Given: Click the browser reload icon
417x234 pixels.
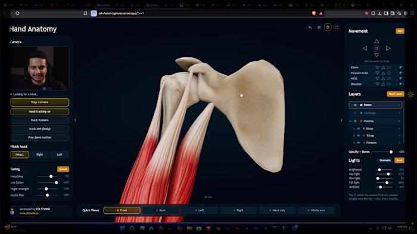Looking at the screenshot, I should 17,13.
